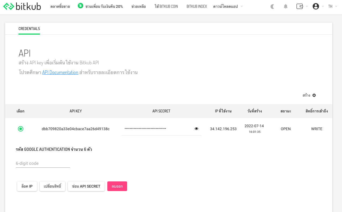
Task: Switch to the CREDENTIALS tab
Action: pyautogui.click(x=29, y=29)
